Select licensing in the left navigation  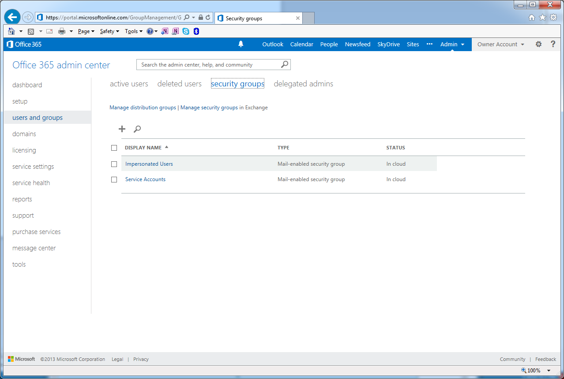24,150
